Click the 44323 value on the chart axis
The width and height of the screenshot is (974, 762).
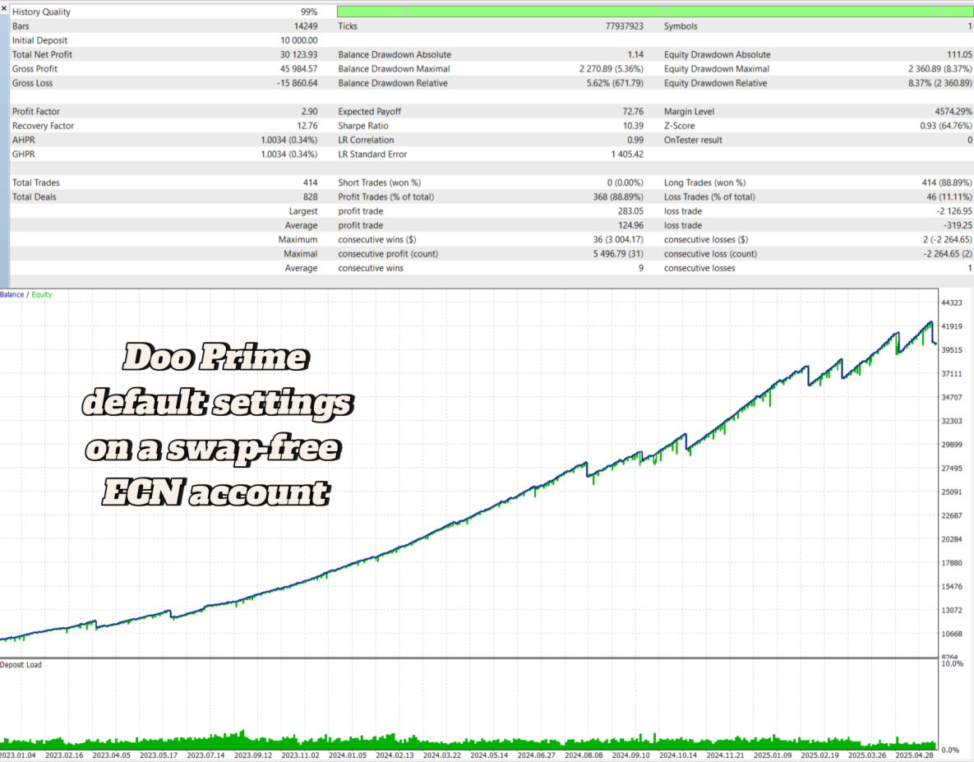tap(951, 303)
